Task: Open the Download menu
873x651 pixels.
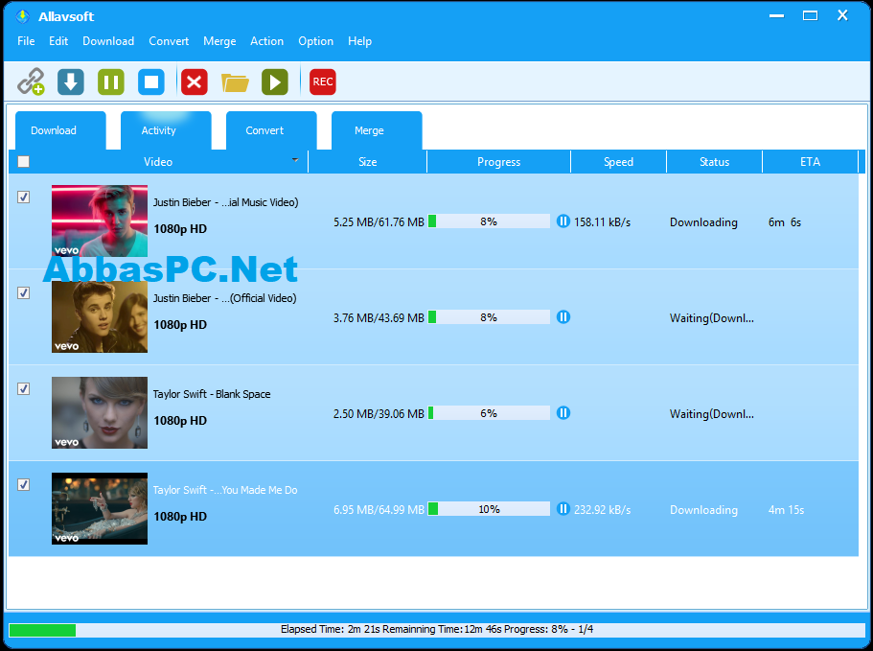Action: (x=108, y=41)
